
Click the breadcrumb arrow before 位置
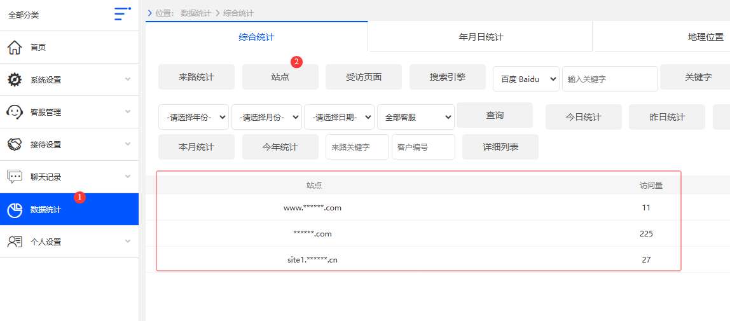tap(149, 13)
